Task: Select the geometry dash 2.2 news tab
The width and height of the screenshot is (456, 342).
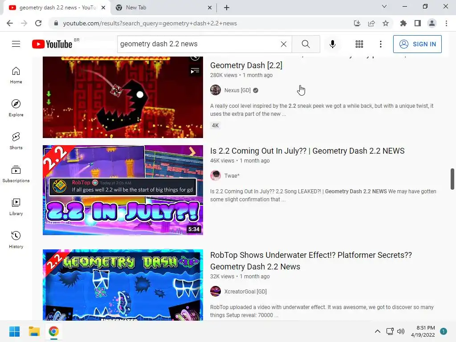Action: point(57,8)
